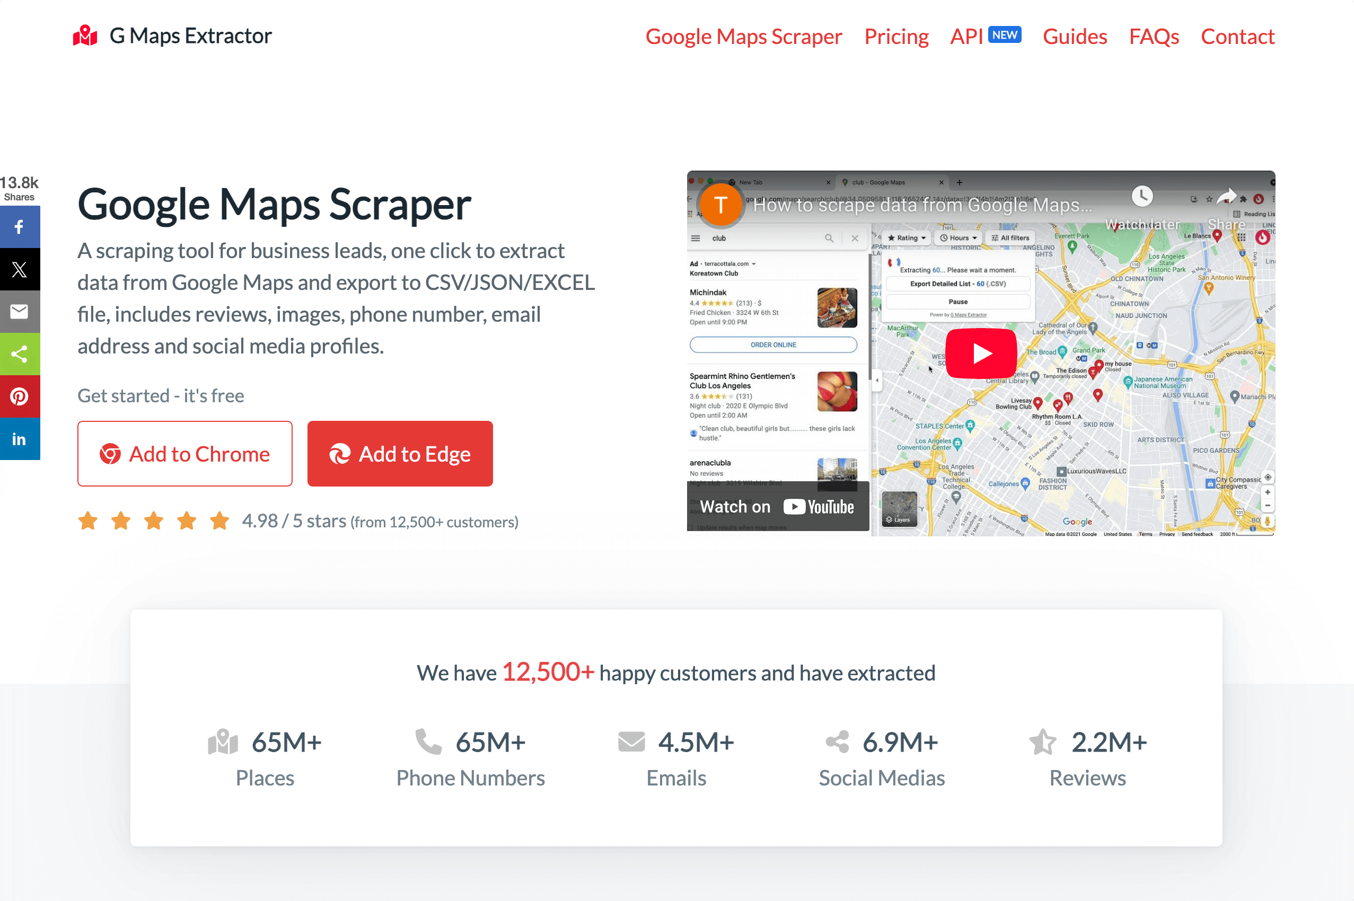Click '2.2M+' reviews statistic

1109,742
